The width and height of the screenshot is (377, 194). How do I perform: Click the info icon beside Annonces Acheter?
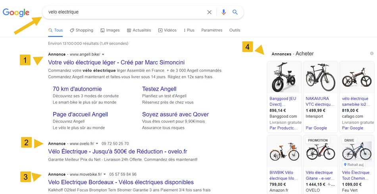372,54
